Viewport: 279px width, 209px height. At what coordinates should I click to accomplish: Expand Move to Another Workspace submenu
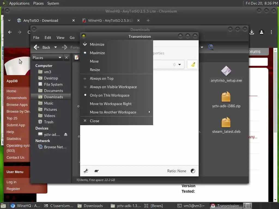[x=117, y=112]
